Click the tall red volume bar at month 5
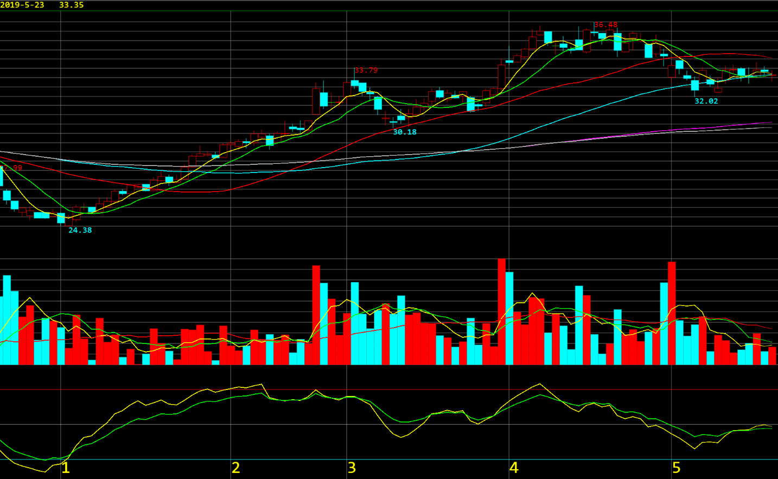 (672, 314)
